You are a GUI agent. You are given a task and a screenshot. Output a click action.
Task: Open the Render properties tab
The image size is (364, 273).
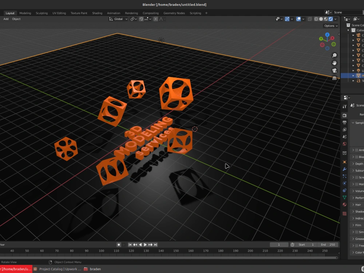click(x=344, y=115)
